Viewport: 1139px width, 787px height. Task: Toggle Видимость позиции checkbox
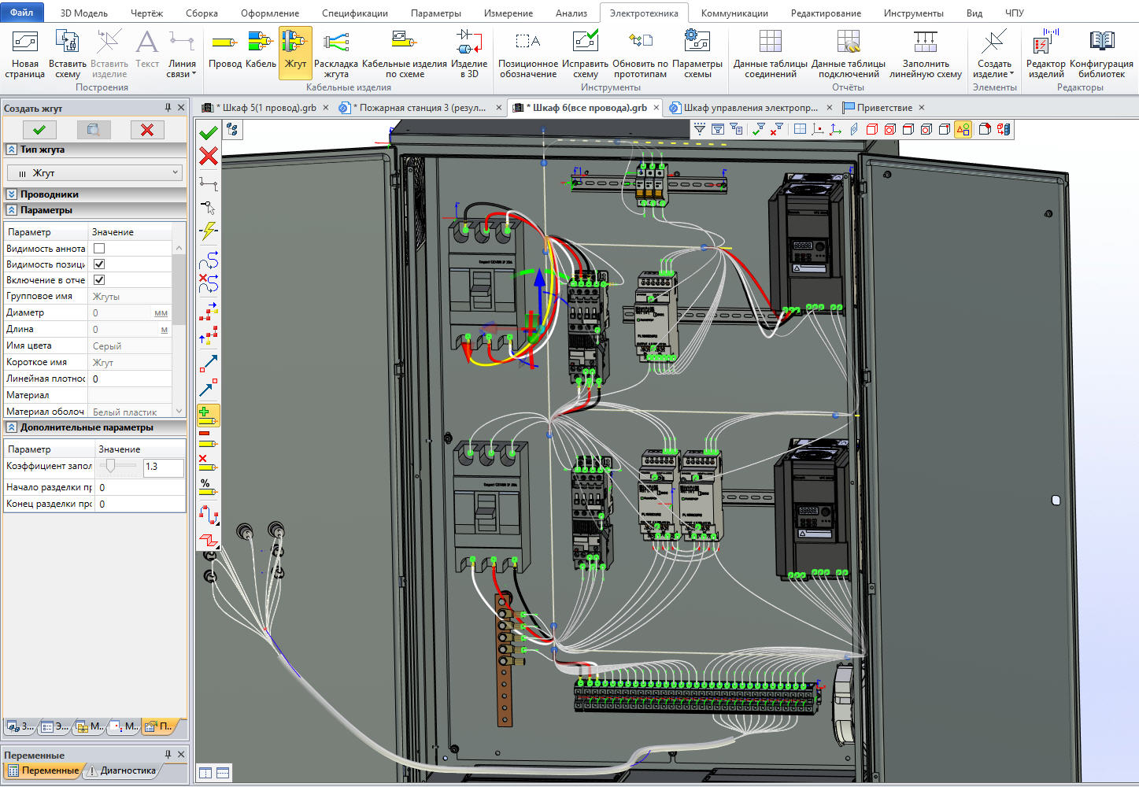(x=99, y=264)
